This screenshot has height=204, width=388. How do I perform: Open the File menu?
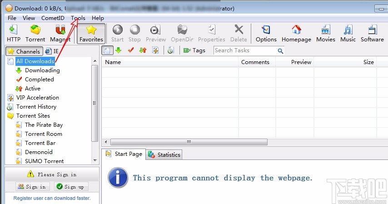pos(12,18)
